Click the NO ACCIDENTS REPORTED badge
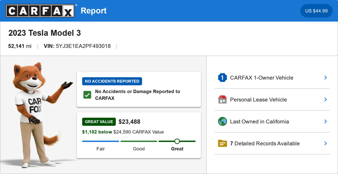This screenshot has width=338, height=174. pyautogui.click(x=112, y=81)
